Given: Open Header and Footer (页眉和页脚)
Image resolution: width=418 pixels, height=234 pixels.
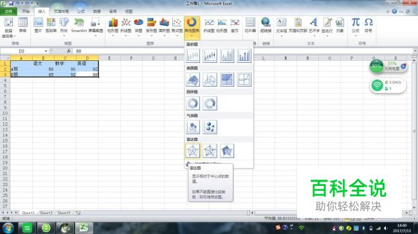Looking at the screenshot, I should [x=298, y=26].
